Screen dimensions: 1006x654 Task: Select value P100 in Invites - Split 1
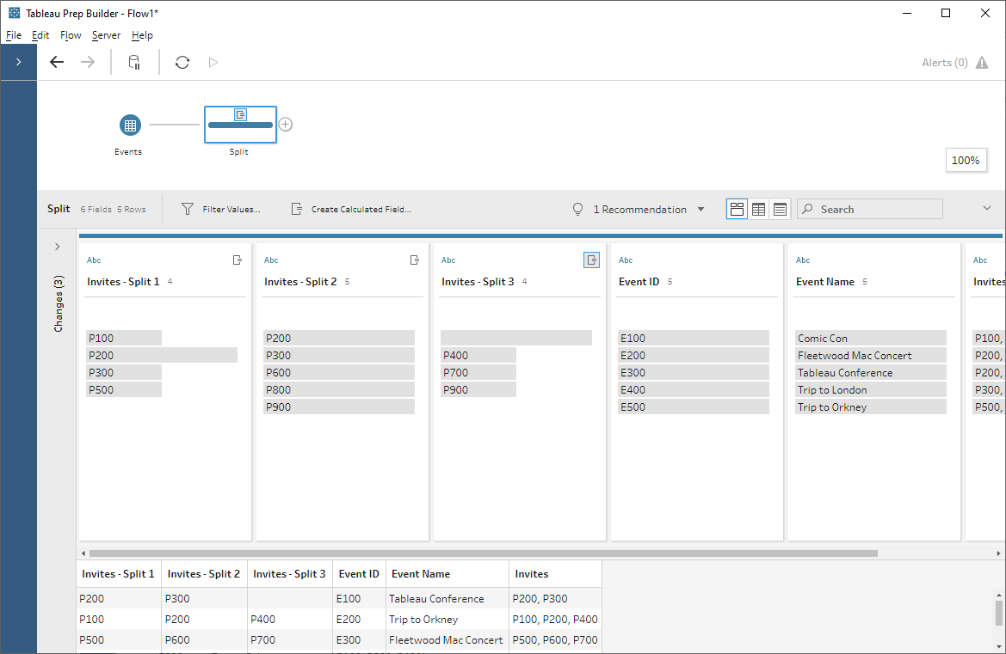[x=124, y=339]
